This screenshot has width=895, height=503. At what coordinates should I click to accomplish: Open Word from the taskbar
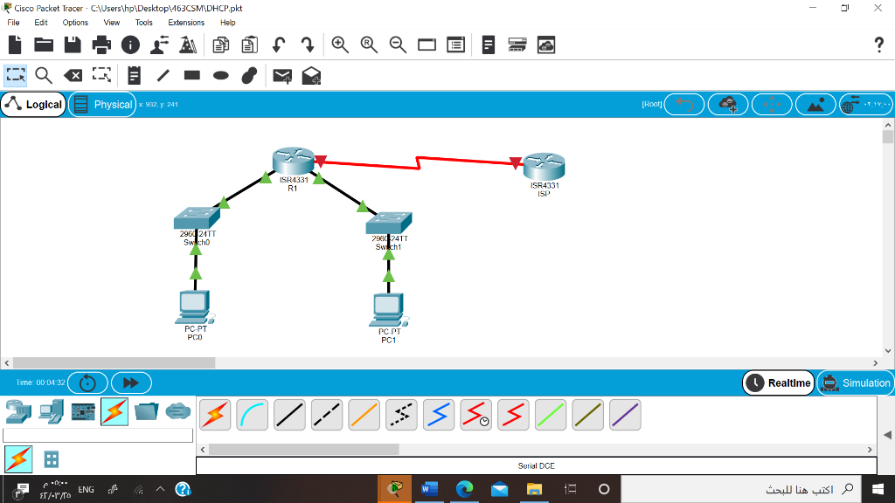click(x=429, y=489)
